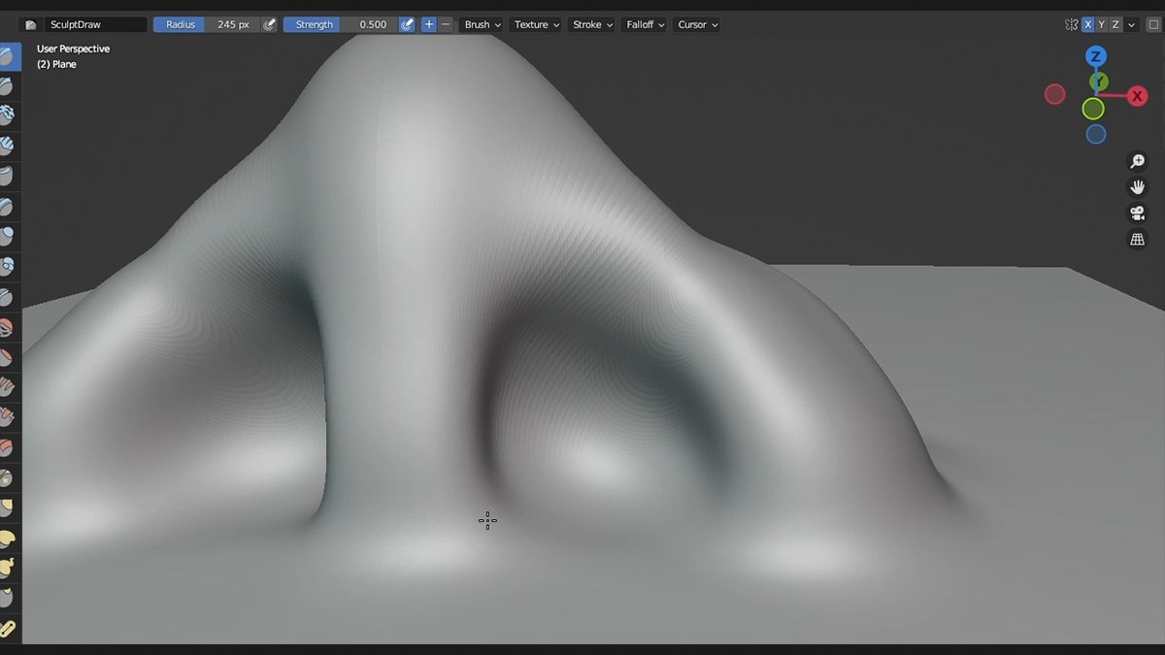Toggle pressure sensitivity for Radius
Screen dimensions: 1165x655
pyautogui.click(x=269, y=24)
